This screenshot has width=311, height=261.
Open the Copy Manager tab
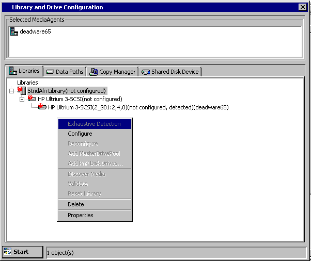[113, 72]
